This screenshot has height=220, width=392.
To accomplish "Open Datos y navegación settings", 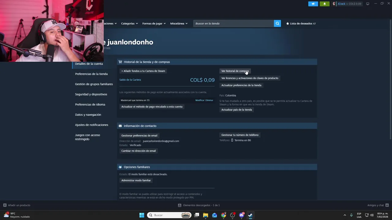I will coord(88,115).
